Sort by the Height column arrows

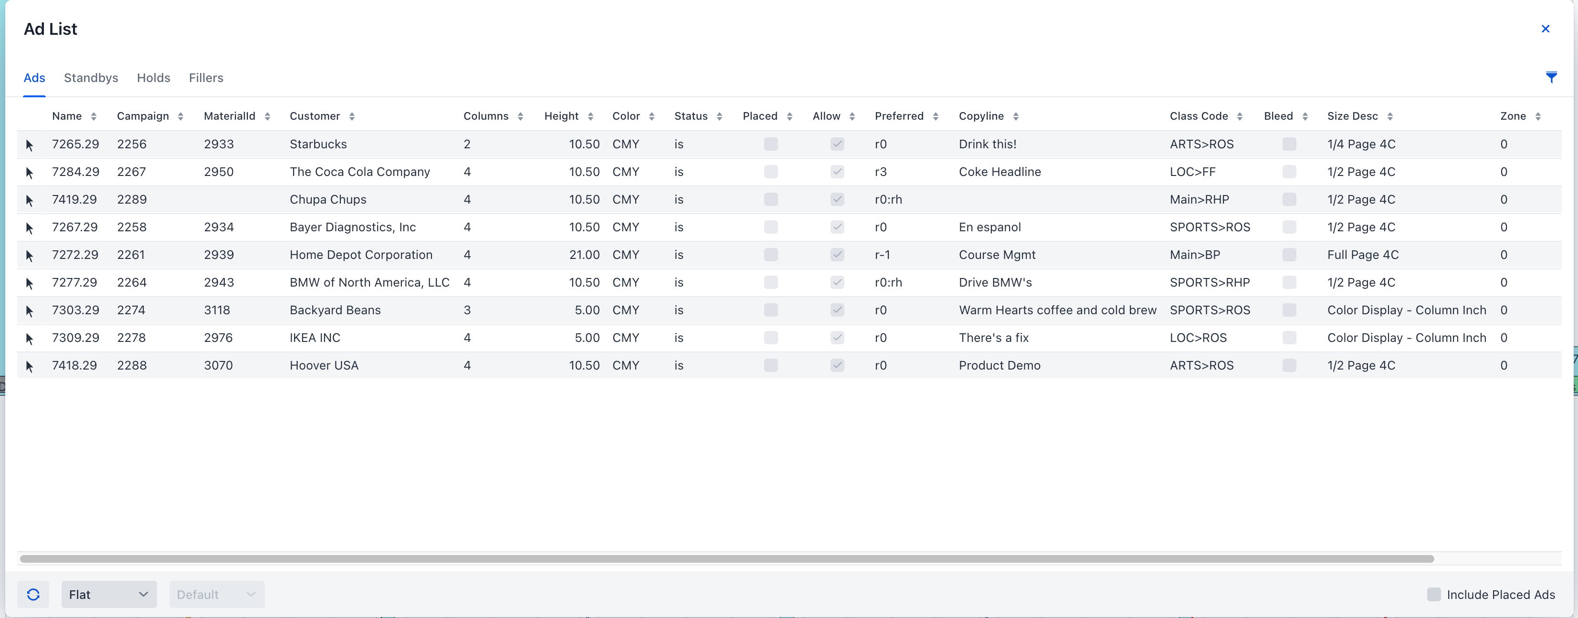[x=590, y=116]
